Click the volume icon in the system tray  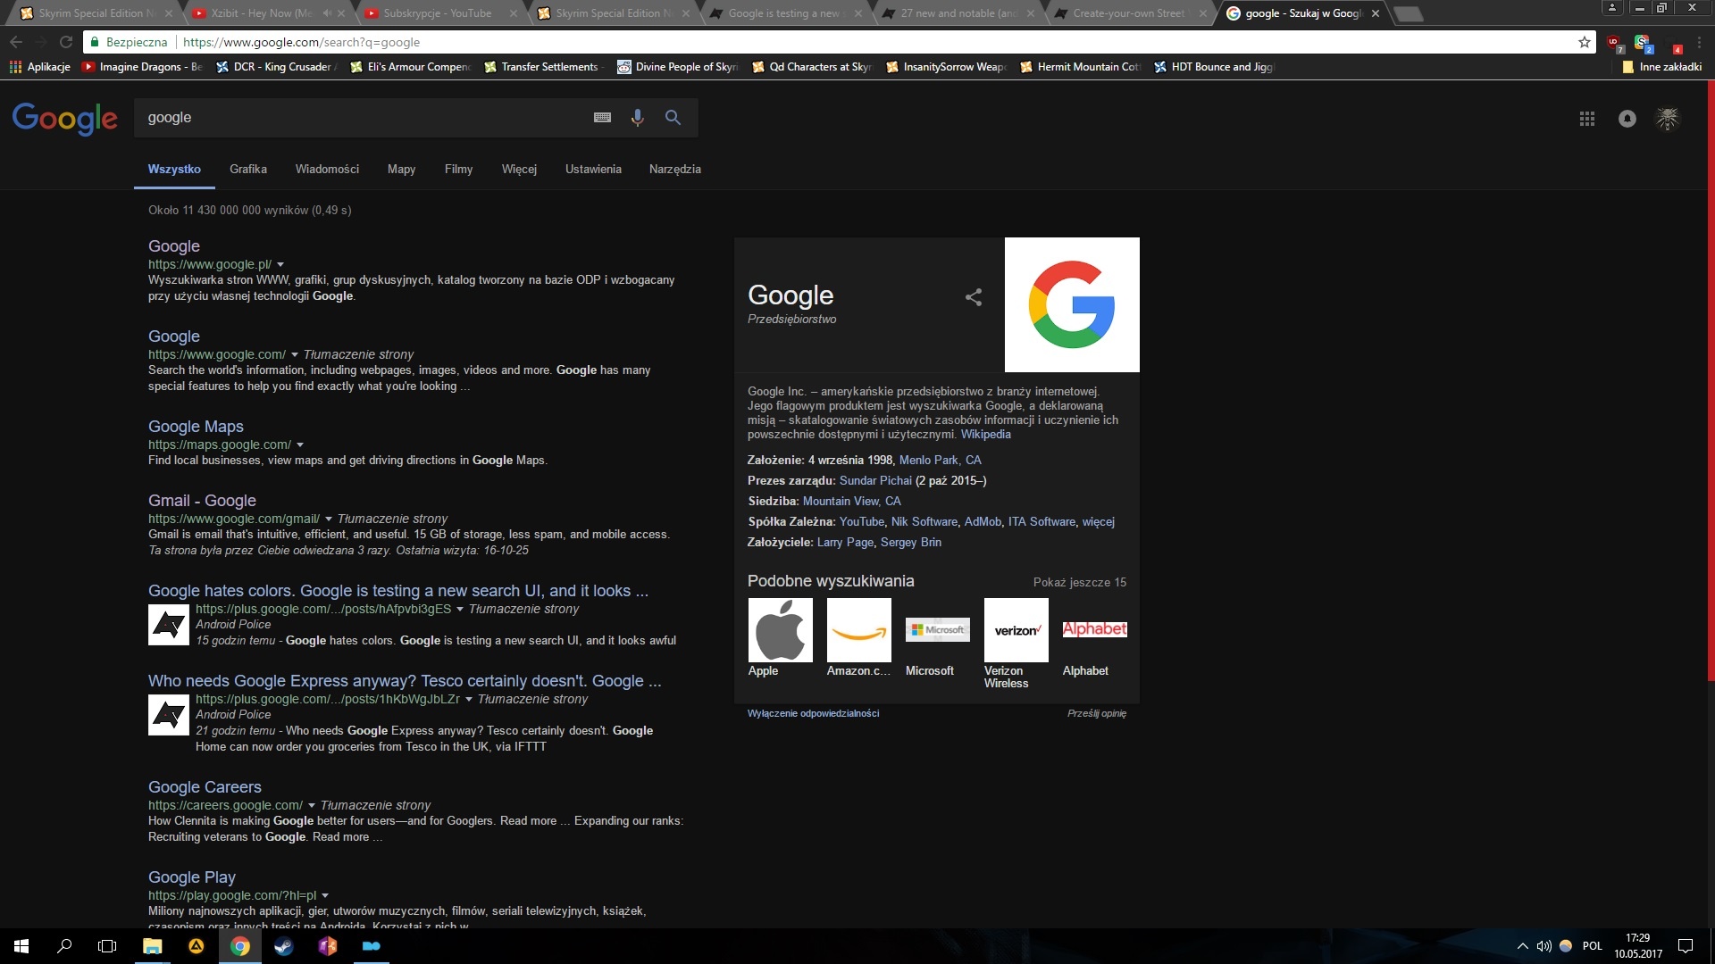pos(1543,945)
